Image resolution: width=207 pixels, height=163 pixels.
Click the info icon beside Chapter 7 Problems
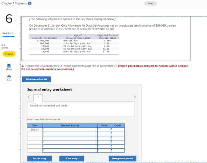30,3
